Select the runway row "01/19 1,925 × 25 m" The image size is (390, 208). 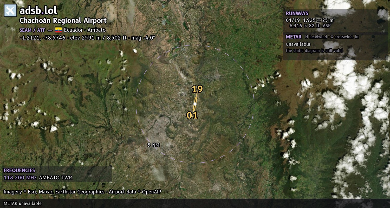(309, 20)
